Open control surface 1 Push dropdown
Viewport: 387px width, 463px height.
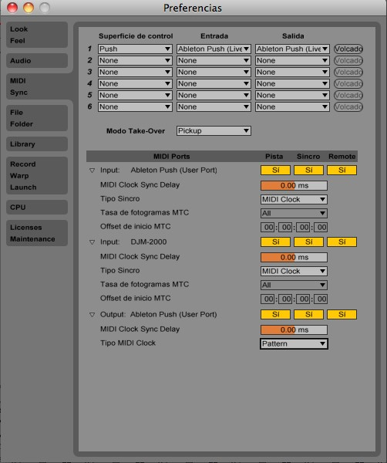point(135,49)
